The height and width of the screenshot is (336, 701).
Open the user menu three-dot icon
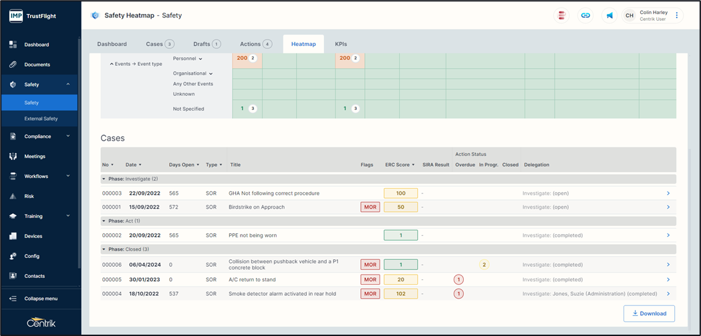tap(676, 15)
